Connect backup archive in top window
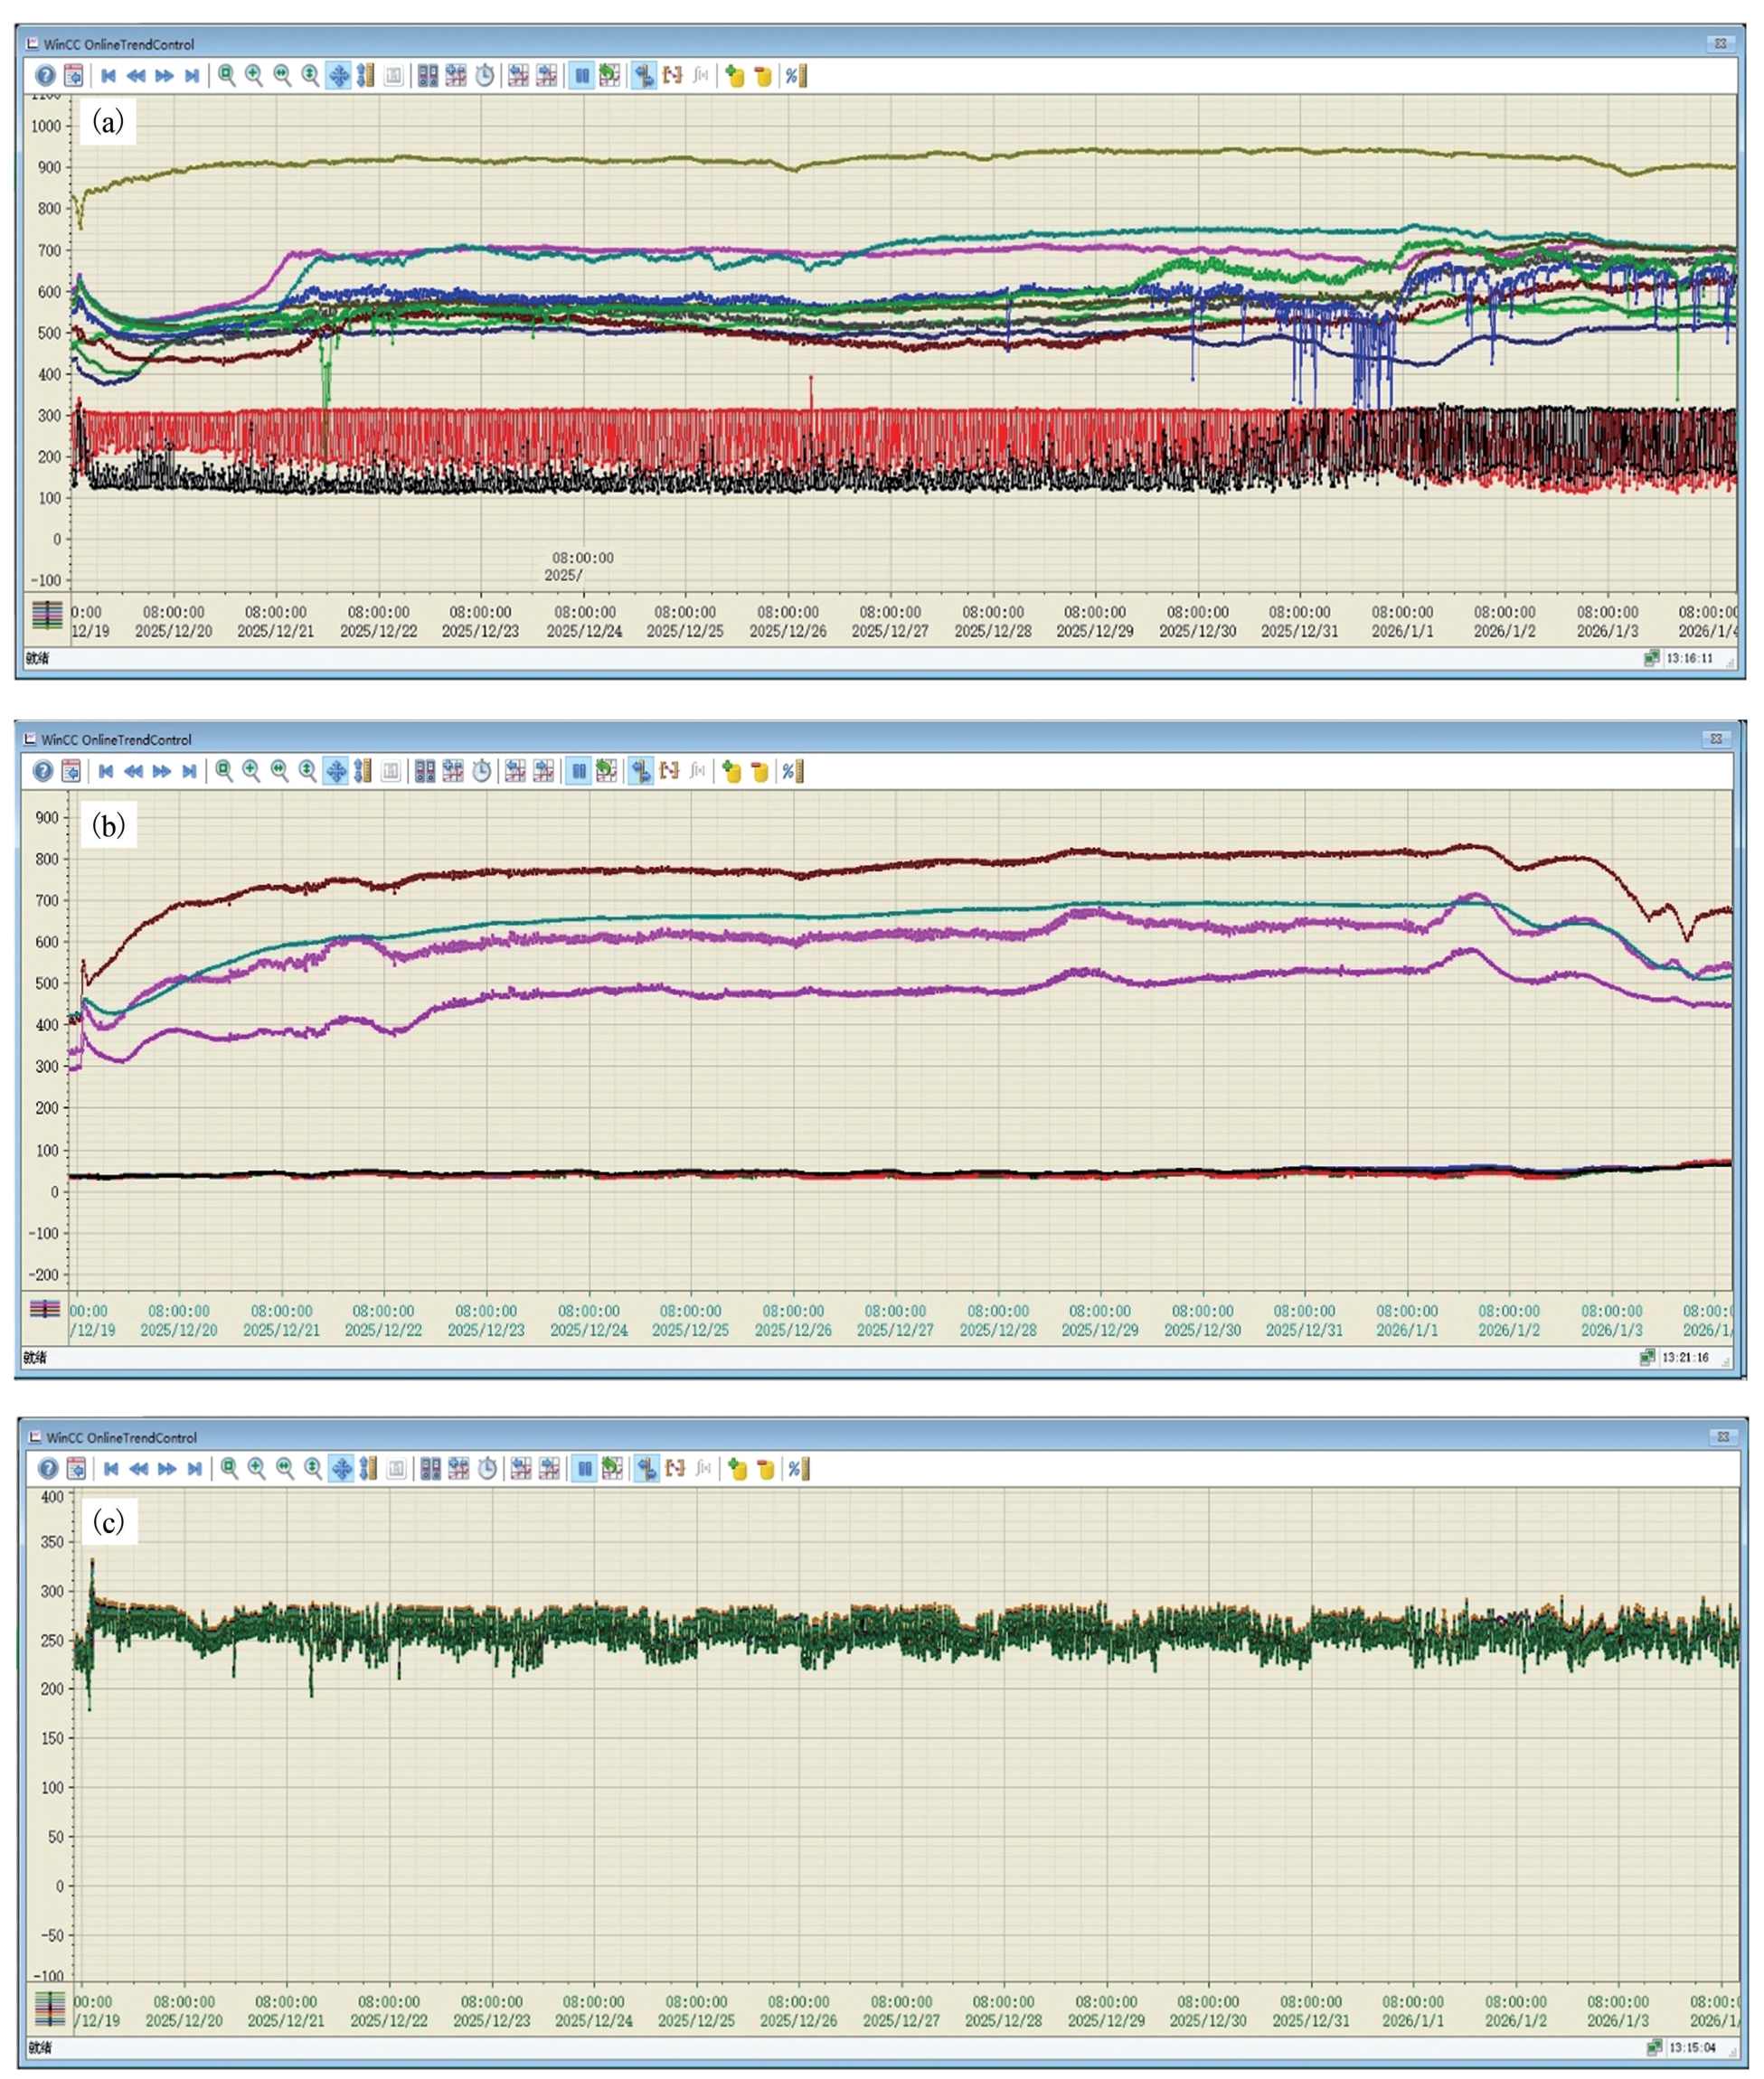Screen dimensions: 1764x2079 click(735, 76)
